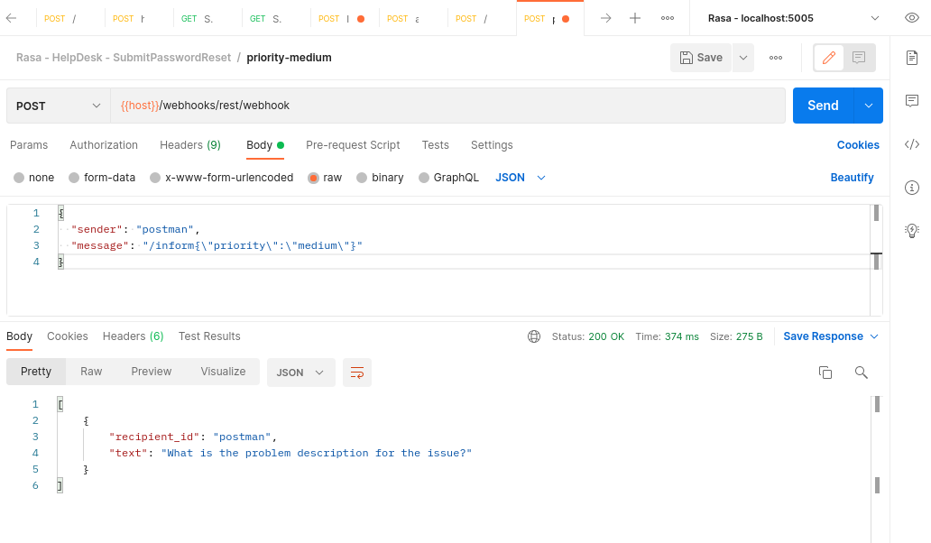The width and height of the screenshot is (931, 543).
Task: Choose the GraphQL body radio option
Action: point(424,178)
